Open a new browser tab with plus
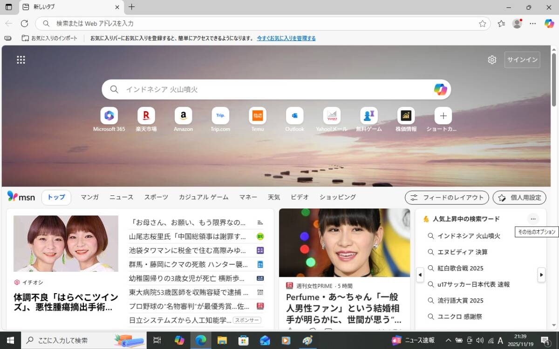The height and width of the screenshot is (349, 559). 132,7
